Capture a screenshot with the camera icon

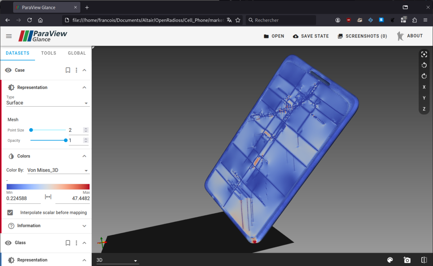point(407,260)
